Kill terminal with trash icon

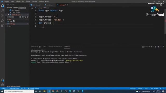[x=158, y=47]
